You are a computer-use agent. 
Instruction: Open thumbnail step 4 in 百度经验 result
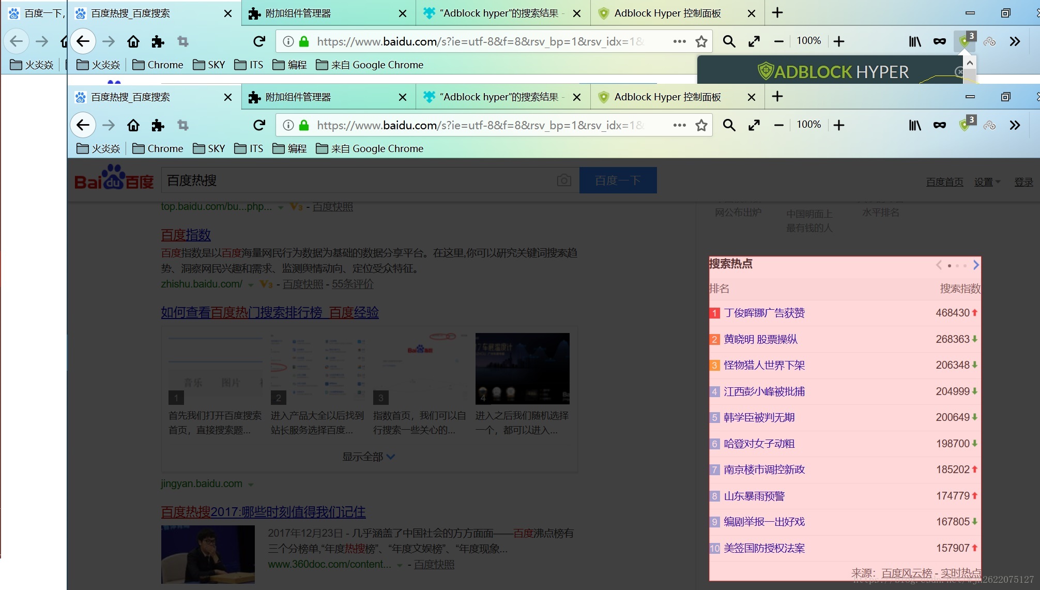[522, 369]
